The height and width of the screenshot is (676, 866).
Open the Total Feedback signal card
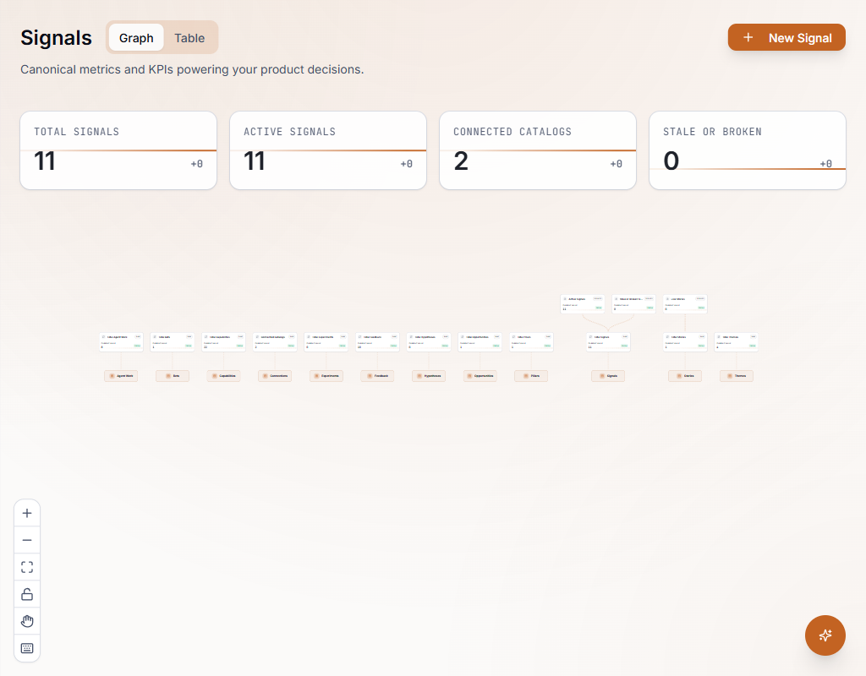pos(377,341)
